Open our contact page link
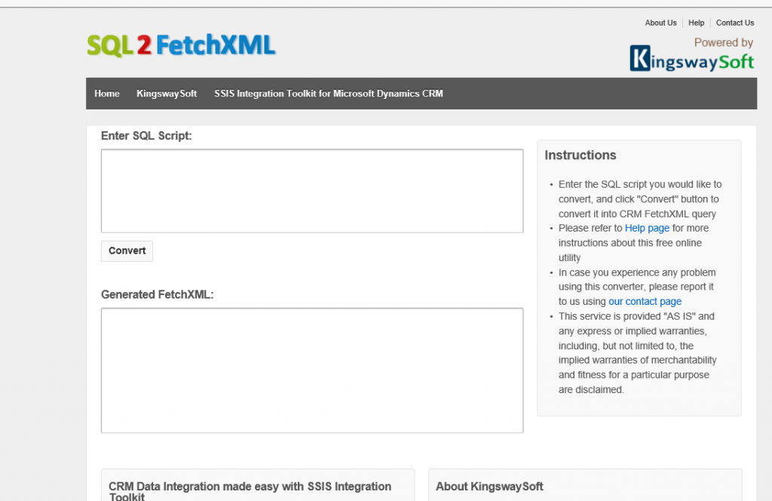Image resolution: width=772 pixels, height=501 pixels. [645, 301]
